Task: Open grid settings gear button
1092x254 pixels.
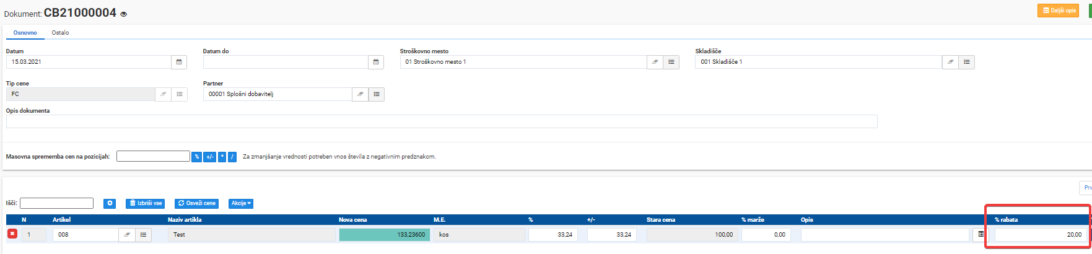Action: point(110,203)
